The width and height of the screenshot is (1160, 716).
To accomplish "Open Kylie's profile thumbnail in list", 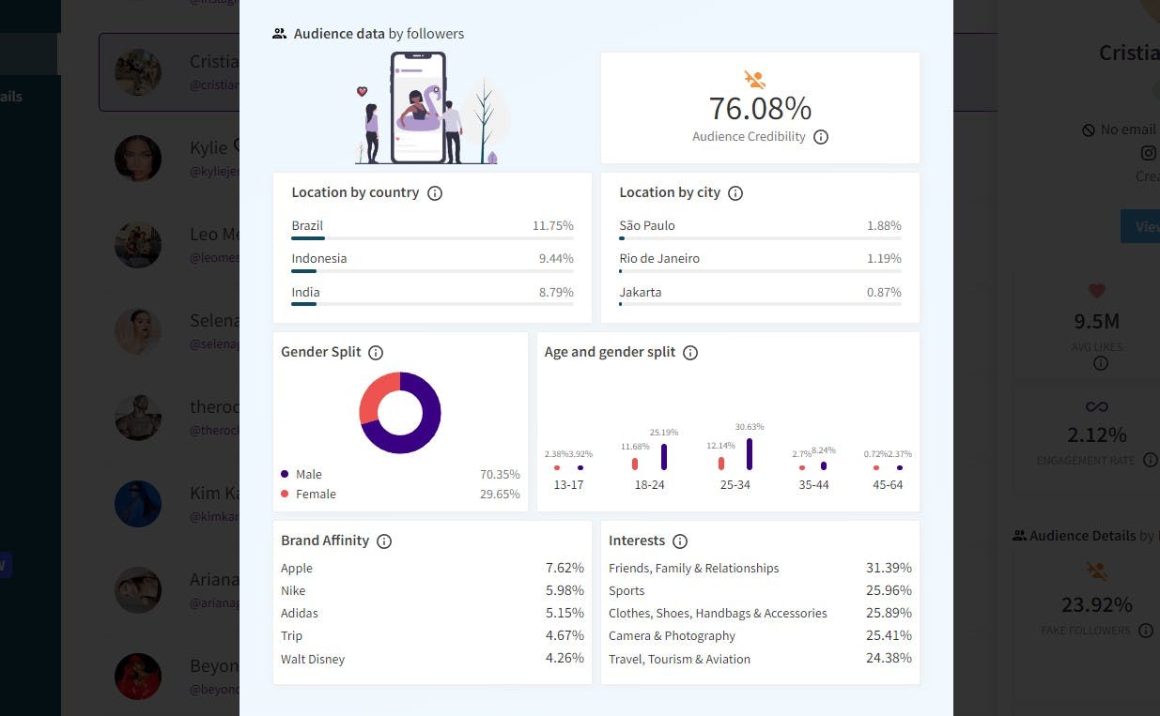I will click(x=138, y=159).
